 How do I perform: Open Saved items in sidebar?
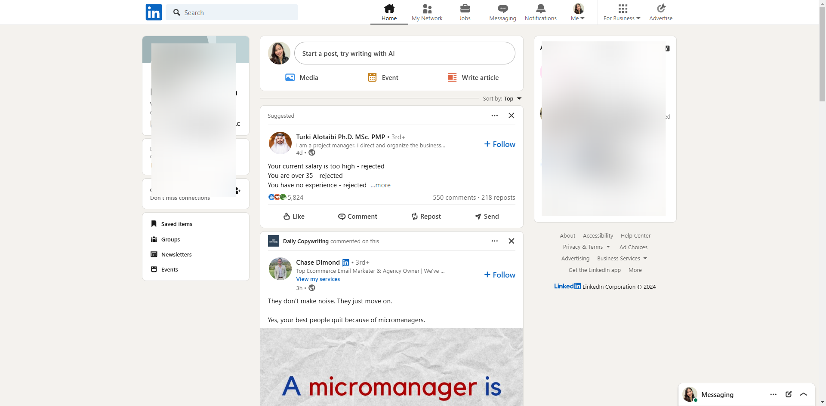click(176, 224)
